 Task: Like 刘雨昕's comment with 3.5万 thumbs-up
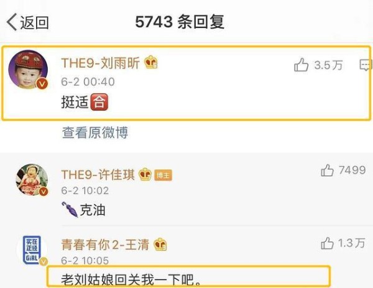click(301, 65)
